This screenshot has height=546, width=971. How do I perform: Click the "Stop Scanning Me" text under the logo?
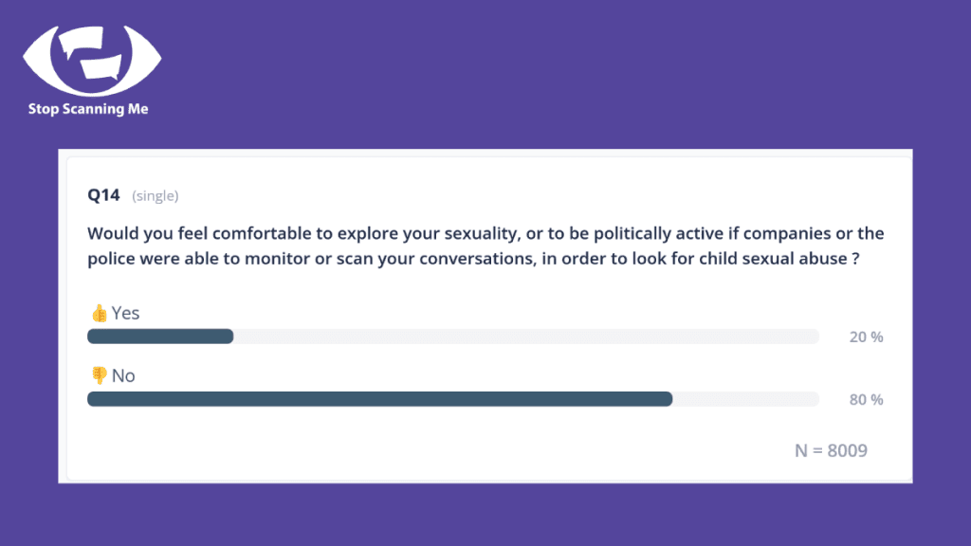(88, 109)
